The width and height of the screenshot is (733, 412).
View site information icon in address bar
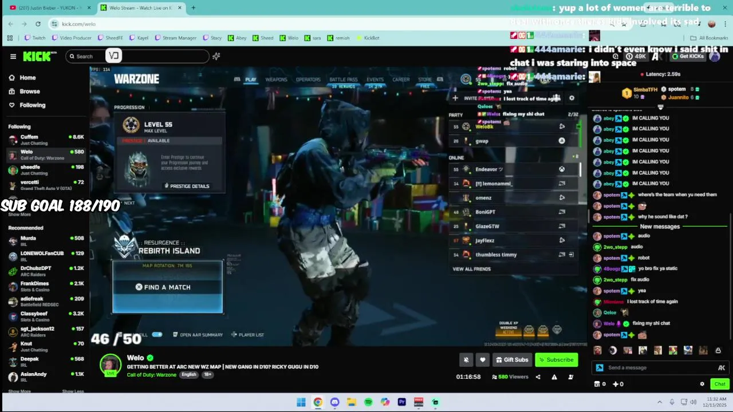pyautogui.click(x=54, y=23)
